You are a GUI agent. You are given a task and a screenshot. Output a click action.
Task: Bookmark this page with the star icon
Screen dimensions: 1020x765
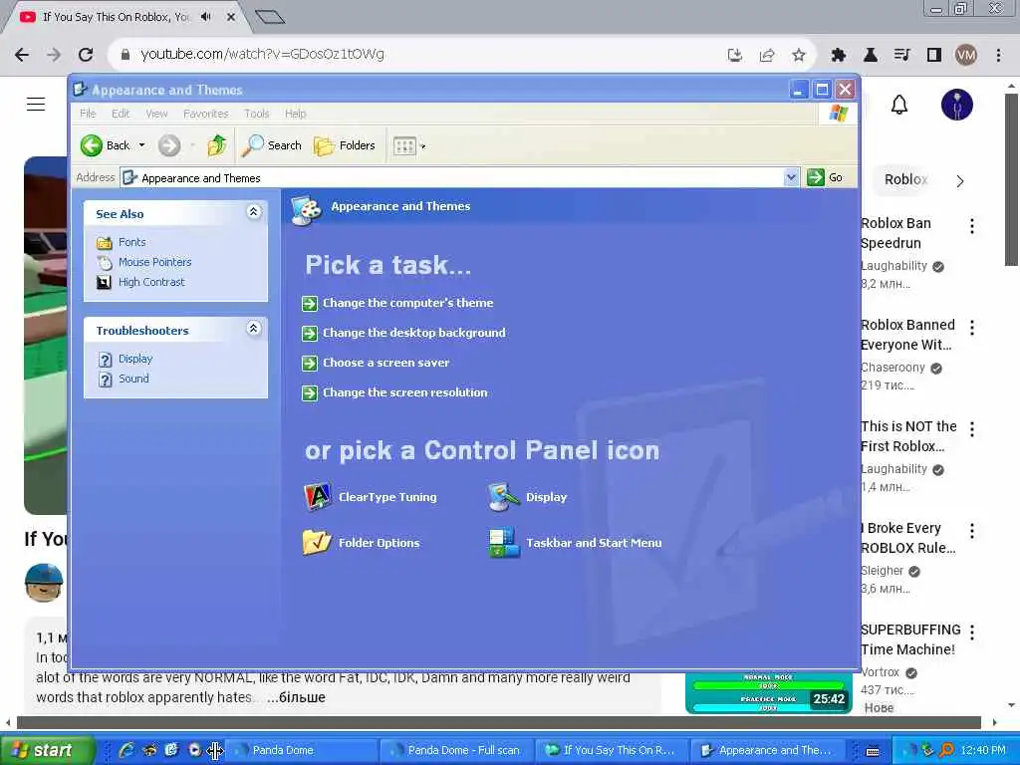point(799,56)
